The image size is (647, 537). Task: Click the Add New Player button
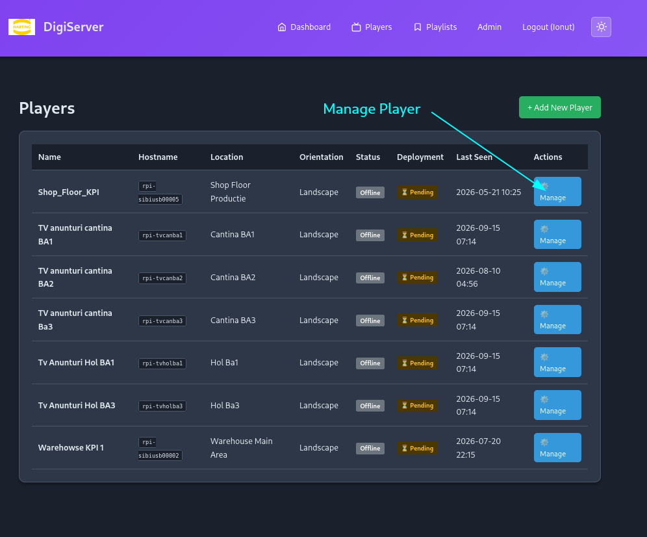click(559, 107)
